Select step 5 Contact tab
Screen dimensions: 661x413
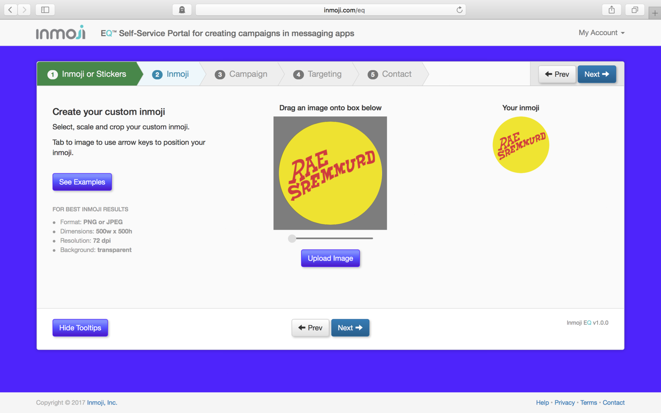pos(390,74)
